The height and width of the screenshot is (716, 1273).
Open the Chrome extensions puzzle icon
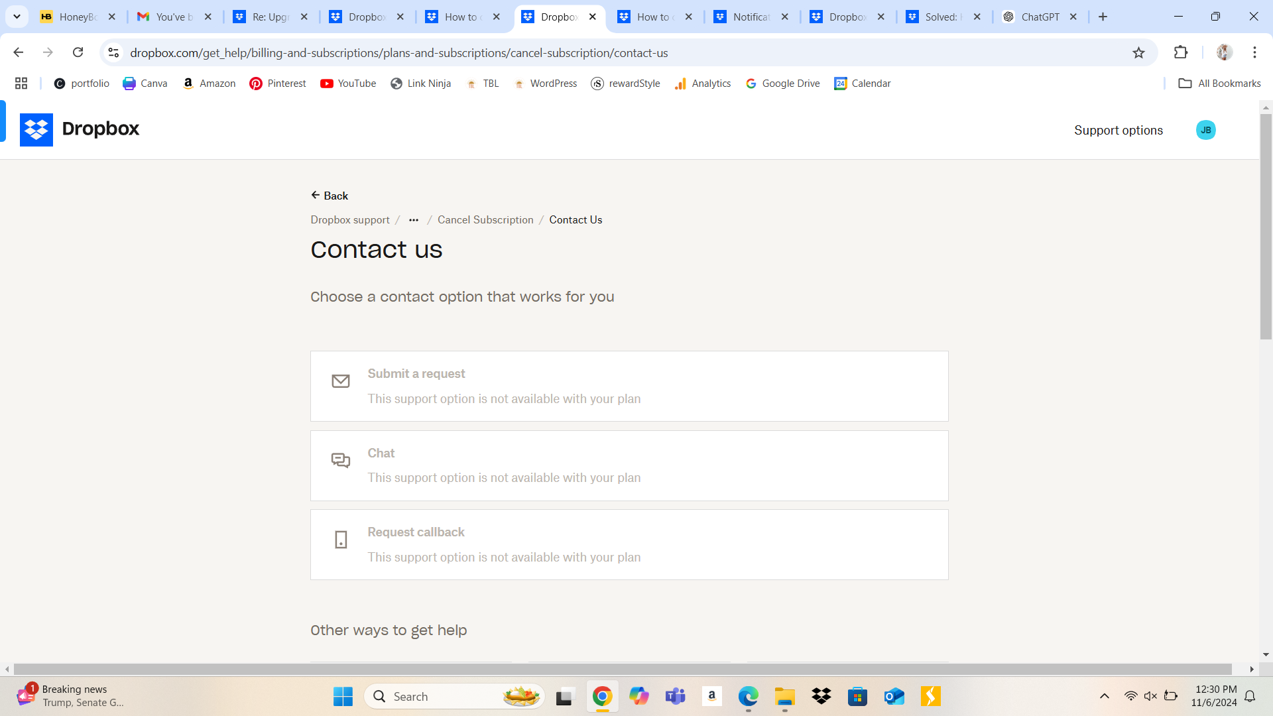(1181, 52)
